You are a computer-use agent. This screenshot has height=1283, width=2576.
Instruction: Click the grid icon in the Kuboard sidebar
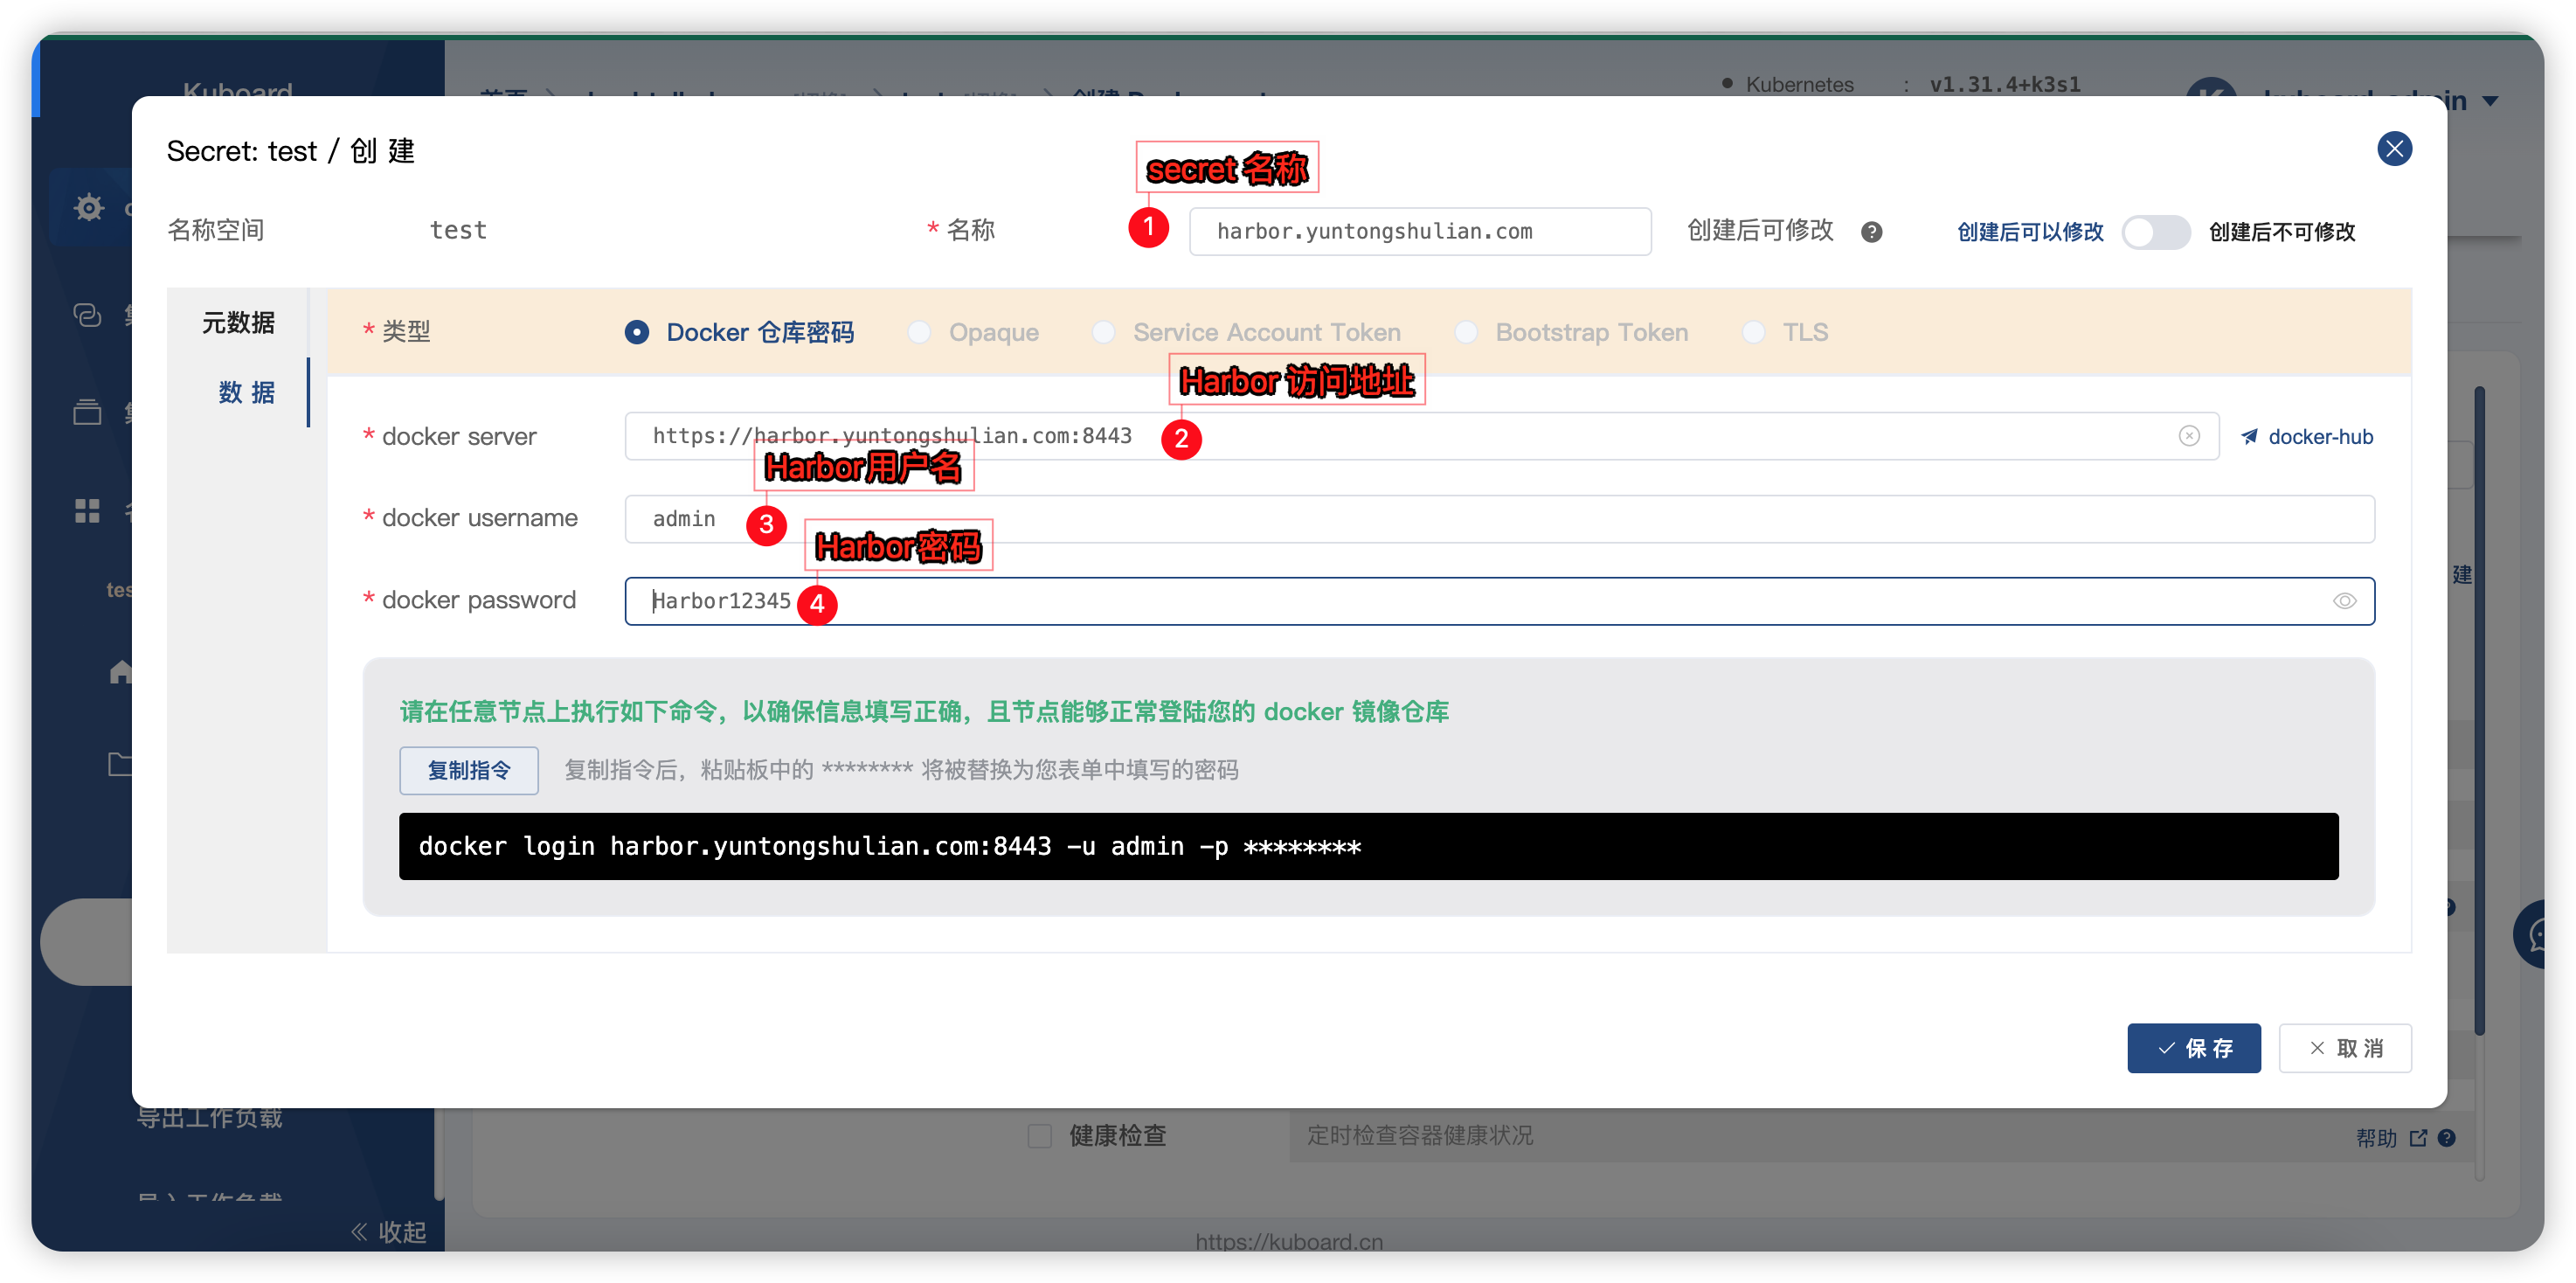(x=88, y=511)
